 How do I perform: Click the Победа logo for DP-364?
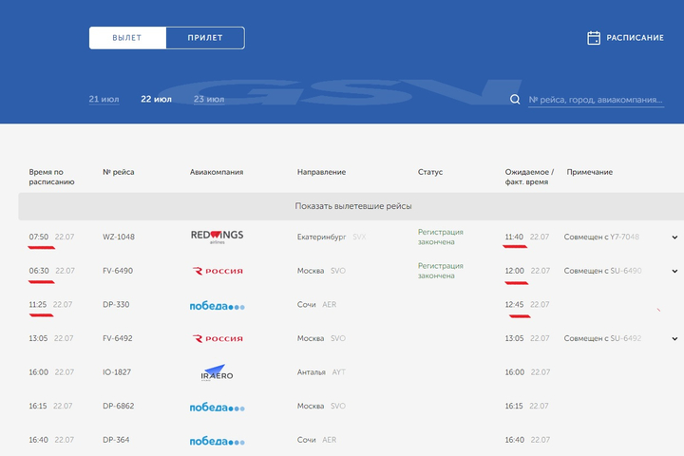point(217,441)
